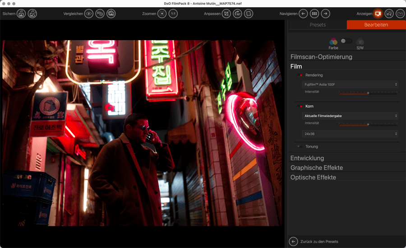The height and width of the screenshot is (248, 406).
Task: Click the first Sichern save icon
Action: [x=21, y=14]
